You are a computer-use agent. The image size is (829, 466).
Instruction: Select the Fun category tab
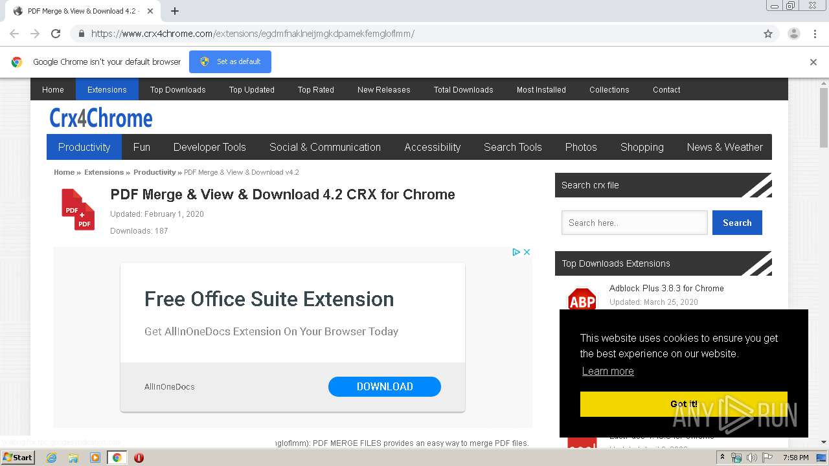pyautogui.click(x=142, y=147)
